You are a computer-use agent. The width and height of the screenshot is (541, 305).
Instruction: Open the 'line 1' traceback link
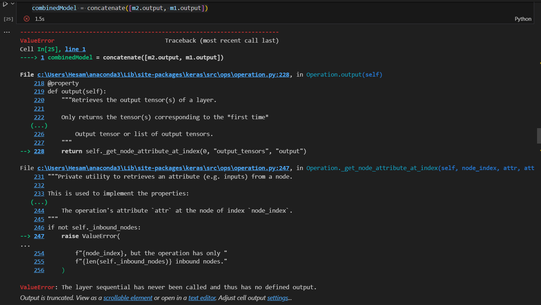click(75, 49)
